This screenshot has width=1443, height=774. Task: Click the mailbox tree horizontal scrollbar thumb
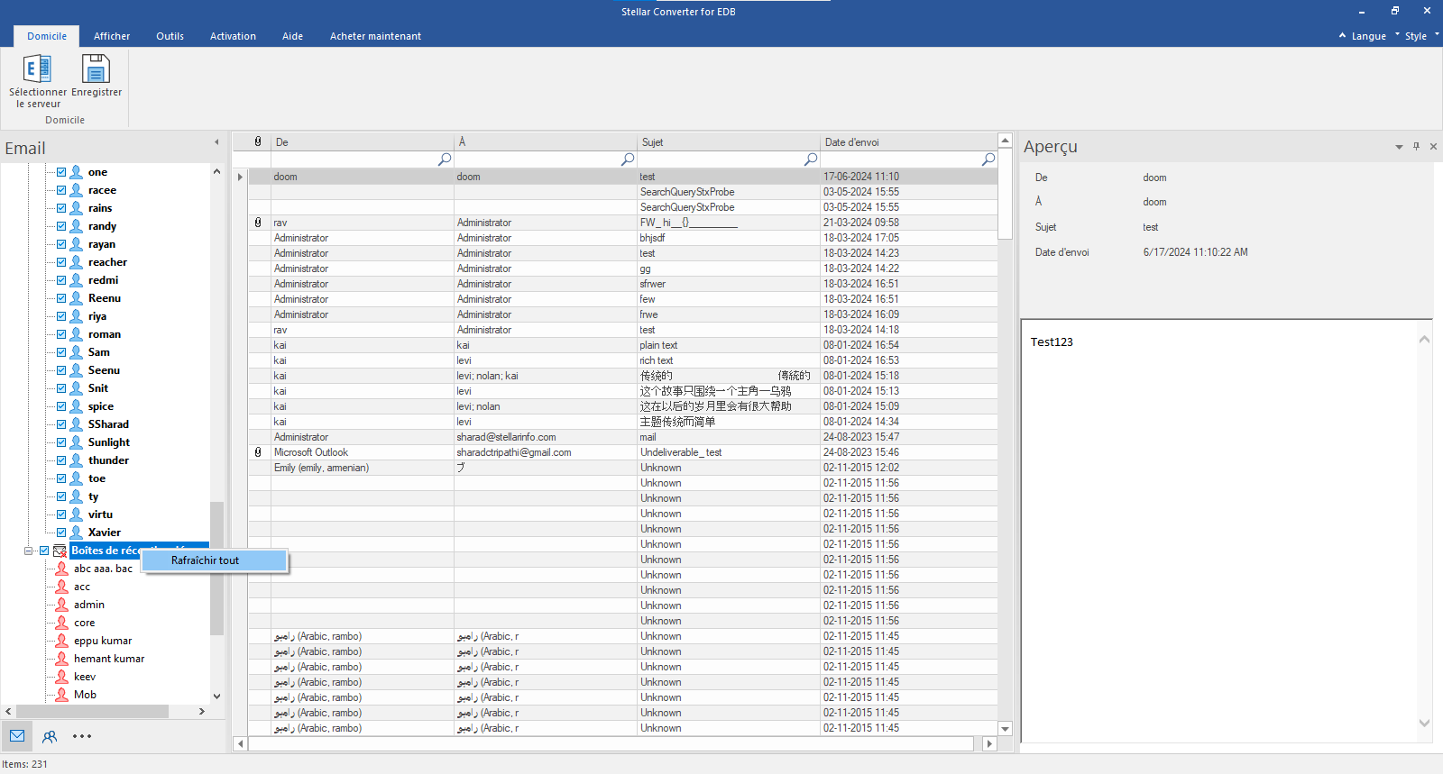pyautogui.click(x=92, y=711)
